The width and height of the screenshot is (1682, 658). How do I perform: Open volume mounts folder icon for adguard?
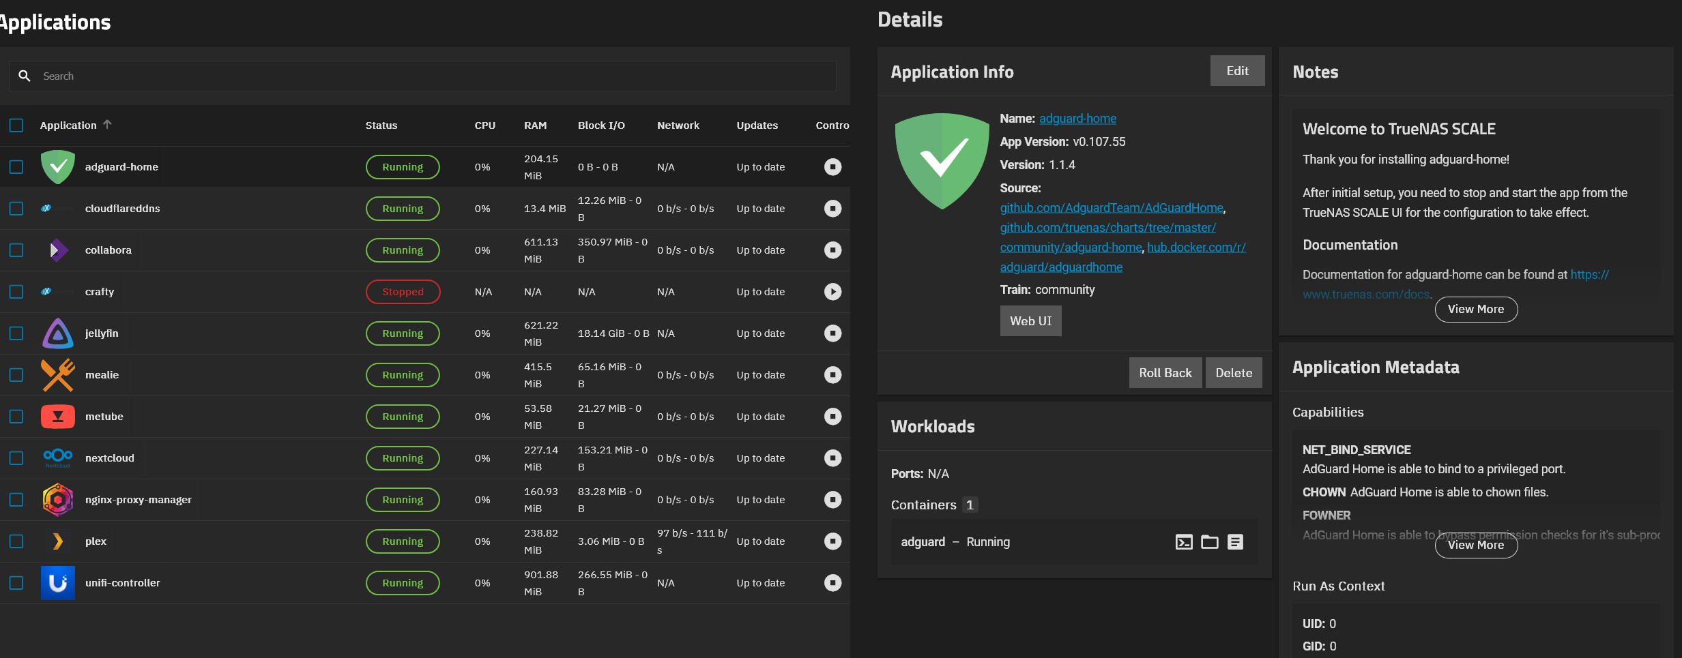[1210, 542]
